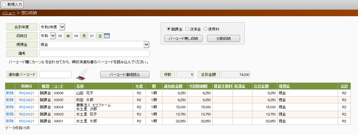Sort by the 合計金額 column header
Image resolution: width=358 pixels, height=135 pixels.
[261, 86]
